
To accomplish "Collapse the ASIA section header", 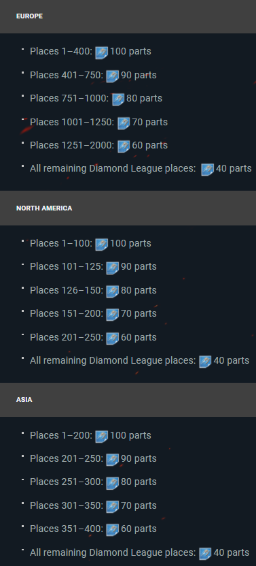I will 128,400.
